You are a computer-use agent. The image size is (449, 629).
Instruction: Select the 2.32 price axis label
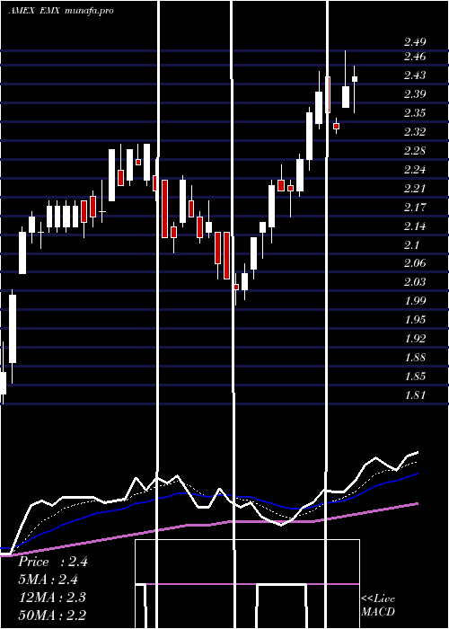coord(415,132)
